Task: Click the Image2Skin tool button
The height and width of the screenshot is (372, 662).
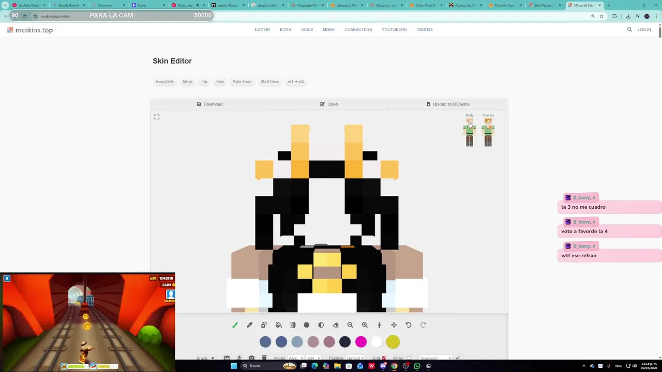Action: 165,82
